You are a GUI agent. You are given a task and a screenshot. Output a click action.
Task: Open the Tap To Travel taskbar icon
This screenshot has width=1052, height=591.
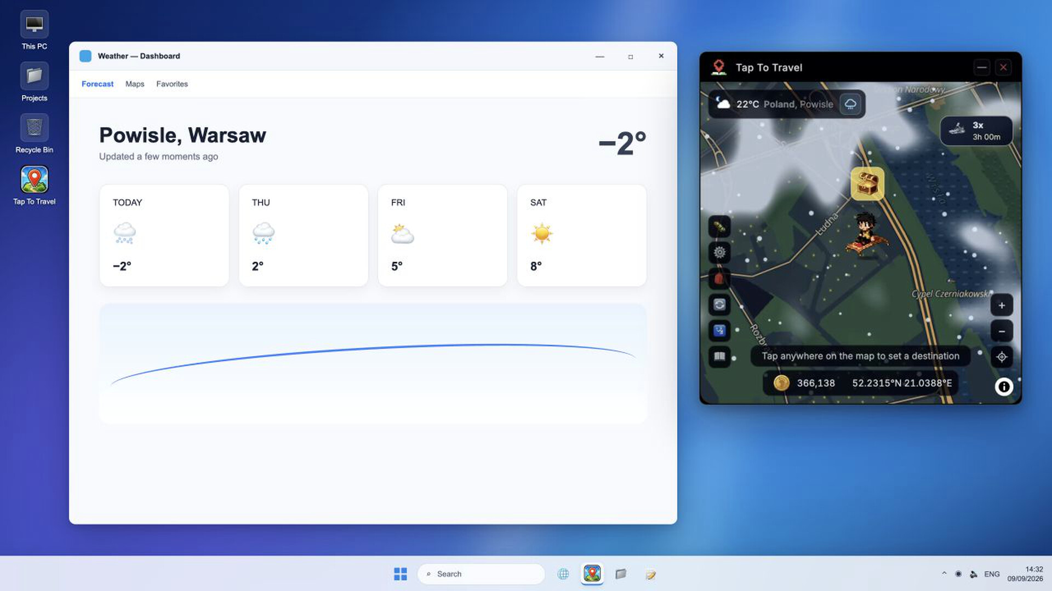pos(592,573)
